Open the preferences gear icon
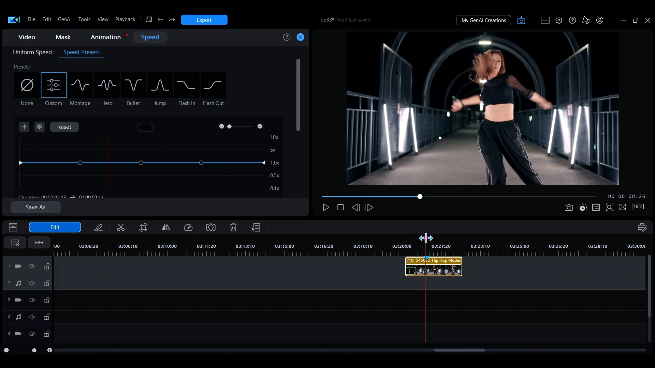Viewport: 655px width, 368px height. point(559,20)
